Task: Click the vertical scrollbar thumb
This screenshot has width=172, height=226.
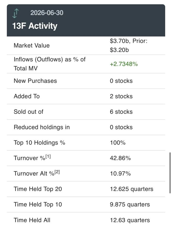Action: 170,173
